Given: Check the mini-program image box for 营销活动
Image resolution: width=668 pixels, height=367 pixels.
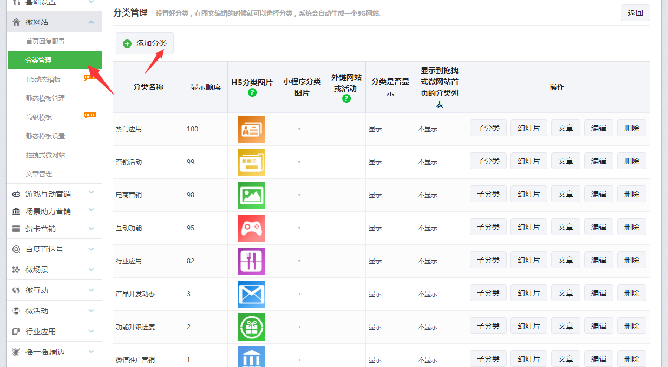Looking at the screenshot, I should (298, 162).
